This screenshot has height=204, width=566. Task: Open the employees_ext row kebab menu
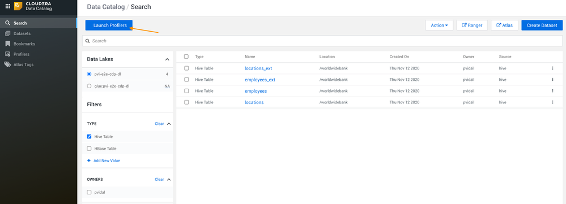[x=552, y=80]
